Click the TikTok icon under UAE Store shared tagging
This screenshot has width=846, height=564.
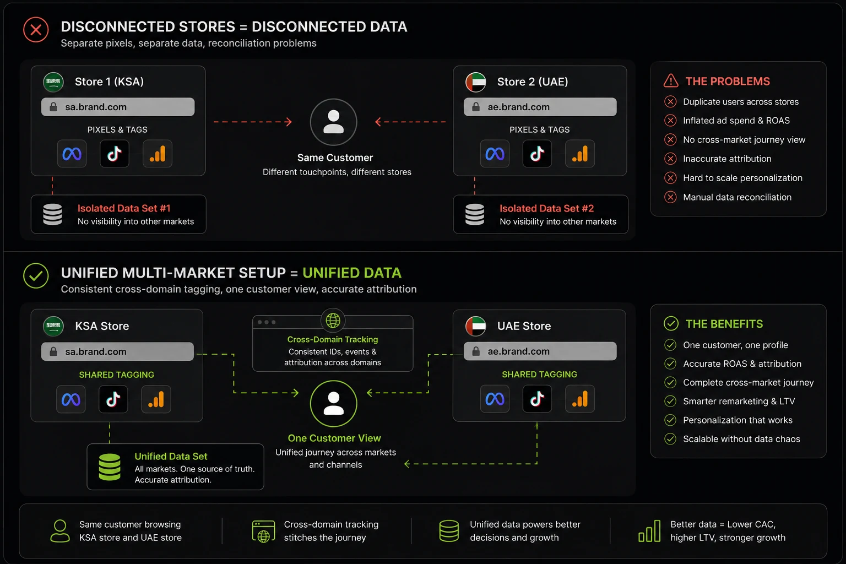click(537, 399)
